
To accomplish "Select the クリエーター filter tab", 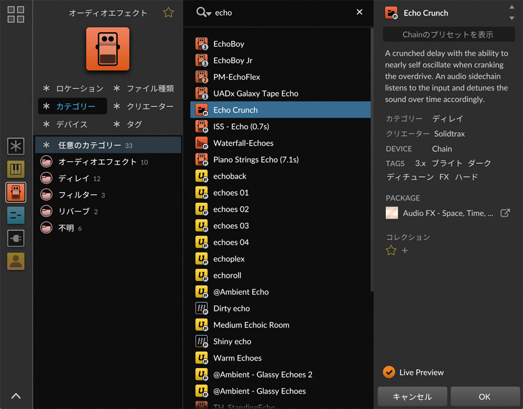I will [x=144, y=106].
